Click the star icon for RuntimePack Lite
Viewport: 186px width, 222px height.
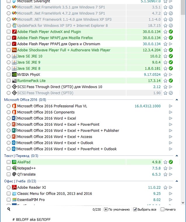[165, 81]
